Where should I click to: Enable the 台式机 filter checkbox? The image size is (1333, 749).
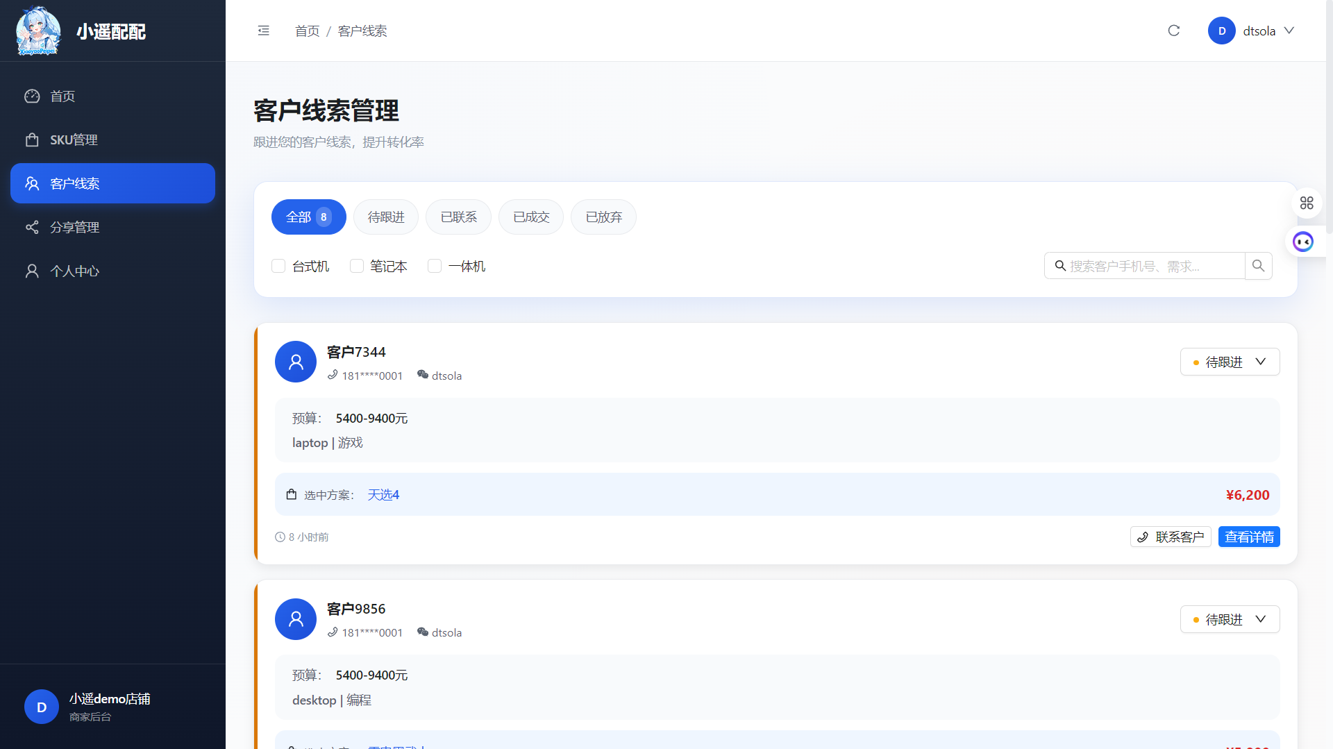[278, 267]
